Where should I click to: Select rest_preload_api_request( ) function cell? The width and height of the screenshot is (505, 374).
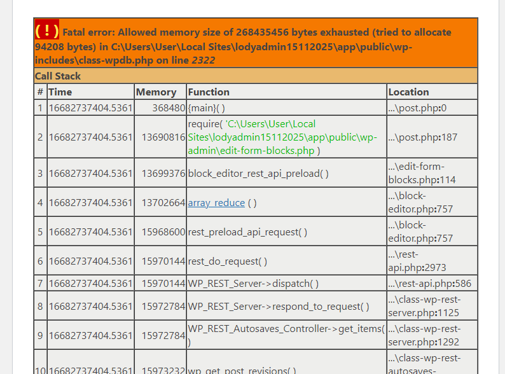point(287,232)
